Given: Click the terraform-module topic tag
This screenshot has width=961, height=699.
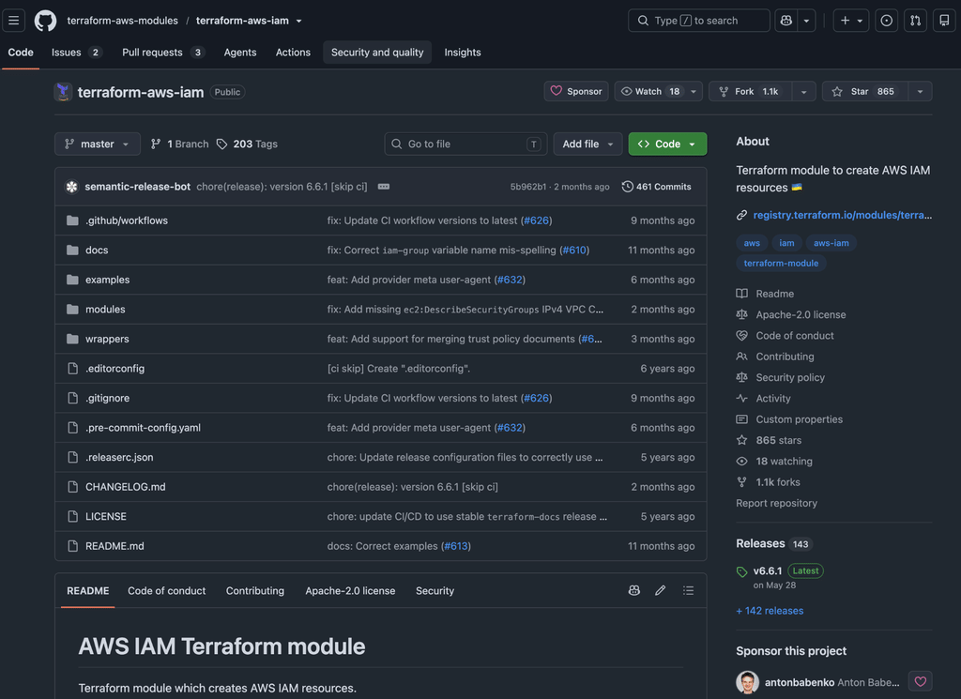Looking at the screenshot, I should click(781, 264).
